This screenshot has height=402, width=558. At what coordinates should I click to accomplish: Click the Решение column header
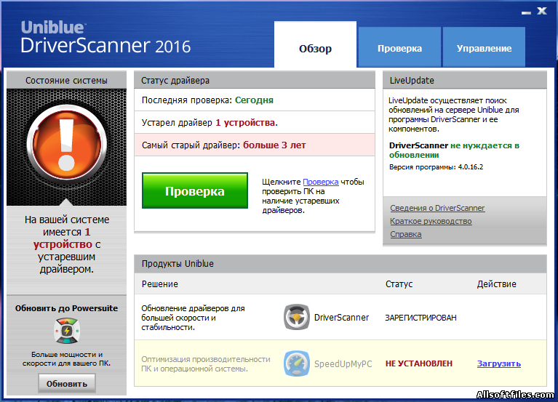coord(160,284)
